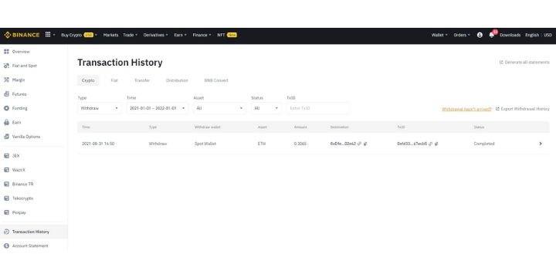Expand the Buy Crypto menu

pyautogui.click(x=79, y=35)
